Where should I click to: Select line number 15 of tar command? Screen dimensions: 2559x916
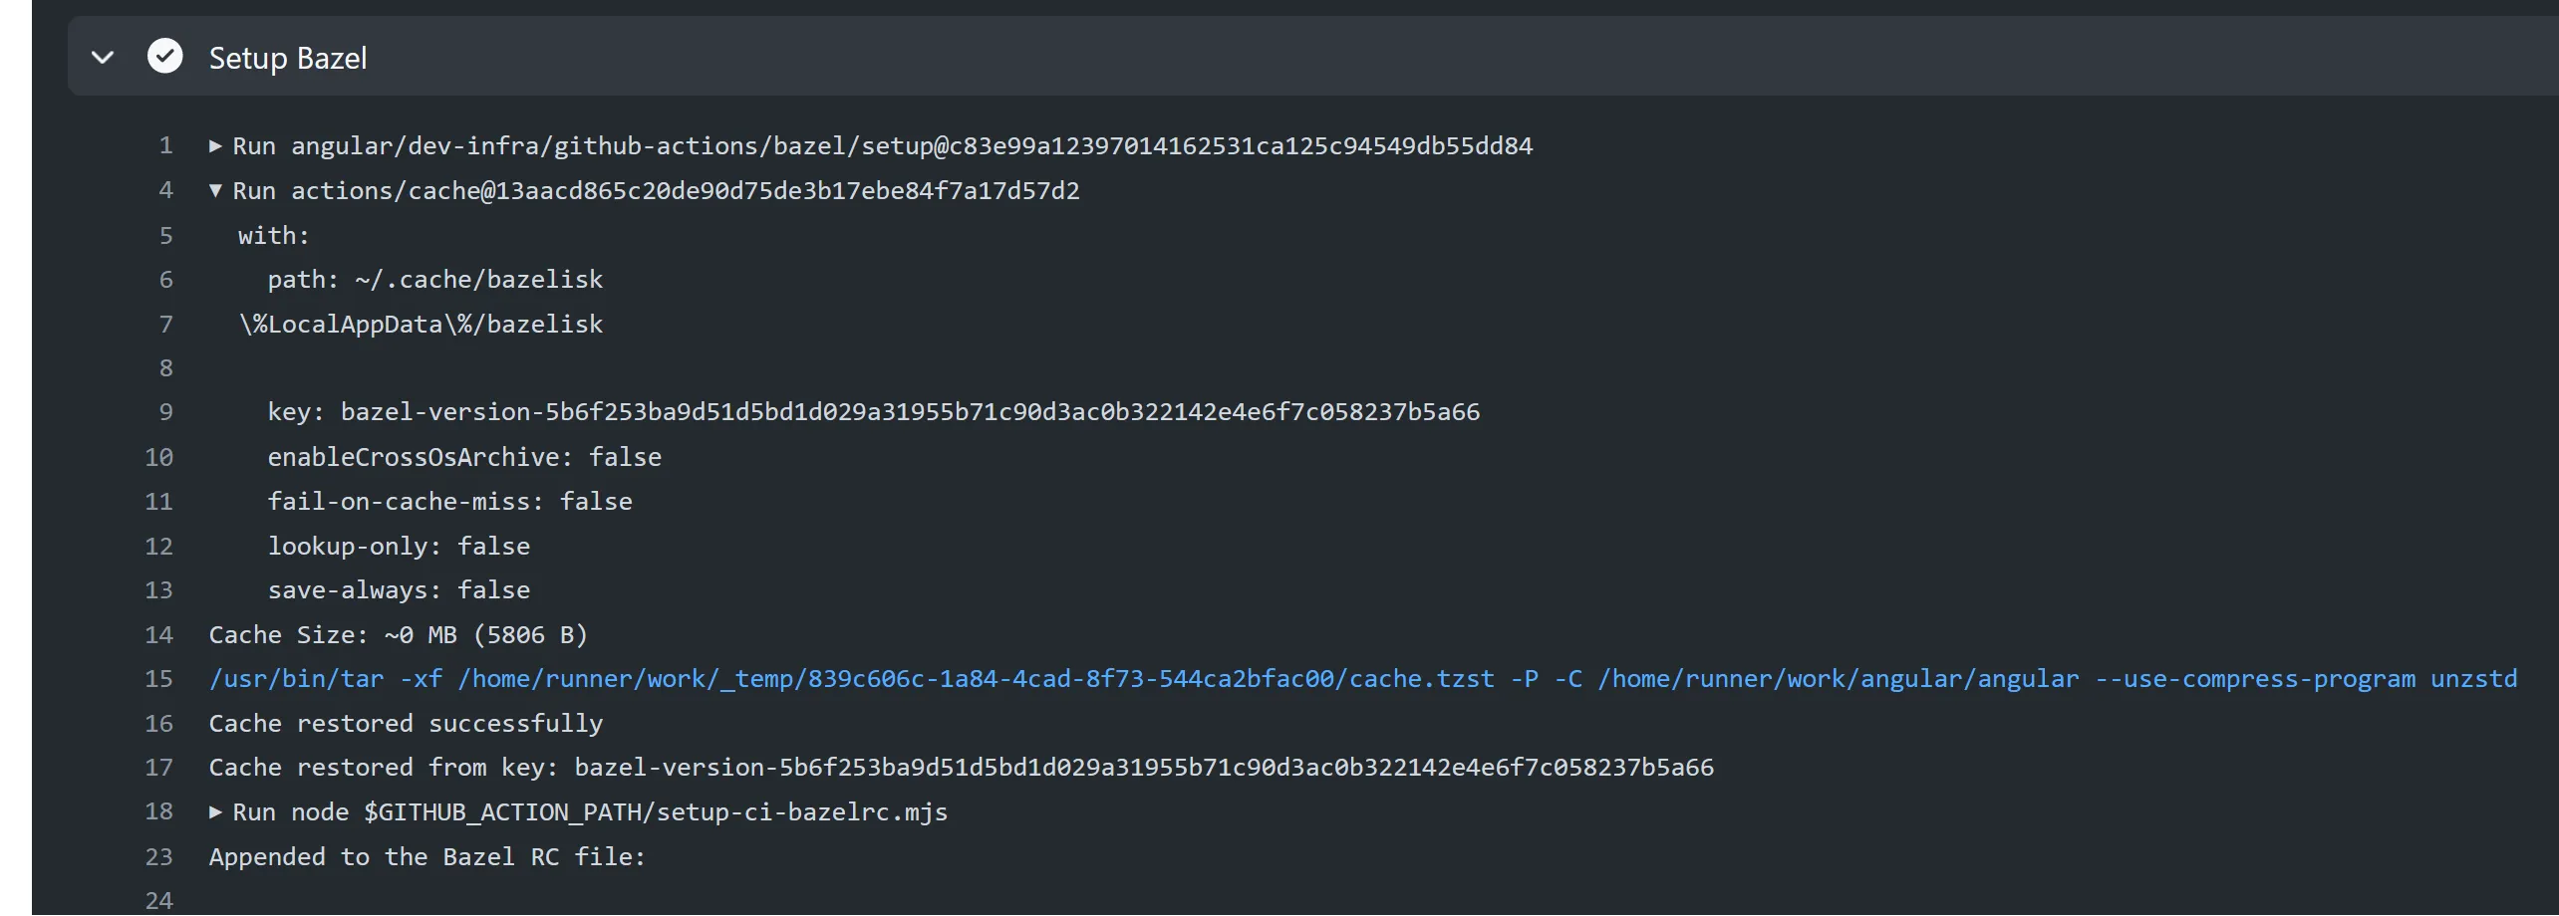pyautogui.click(x=159, y=679)
